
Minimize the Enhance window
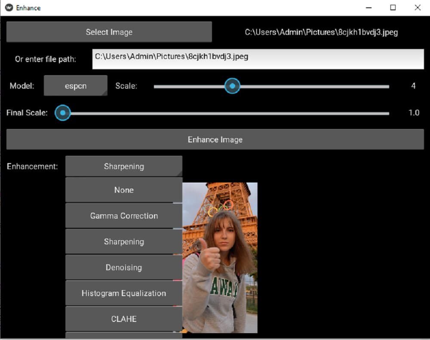pos(369,8)
